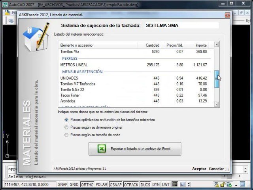
Task: Select the 'Tornillos M7 Tirafondos' row
Action: [134, 84]
